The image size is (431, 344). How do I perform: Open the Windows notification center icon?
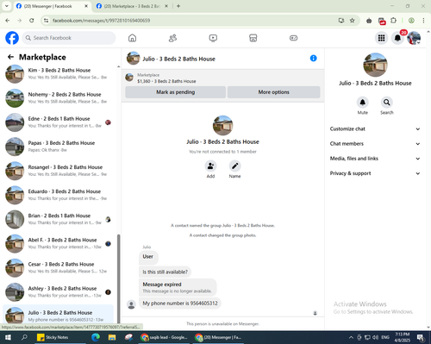pyautogui.click(x=422, y=337)
